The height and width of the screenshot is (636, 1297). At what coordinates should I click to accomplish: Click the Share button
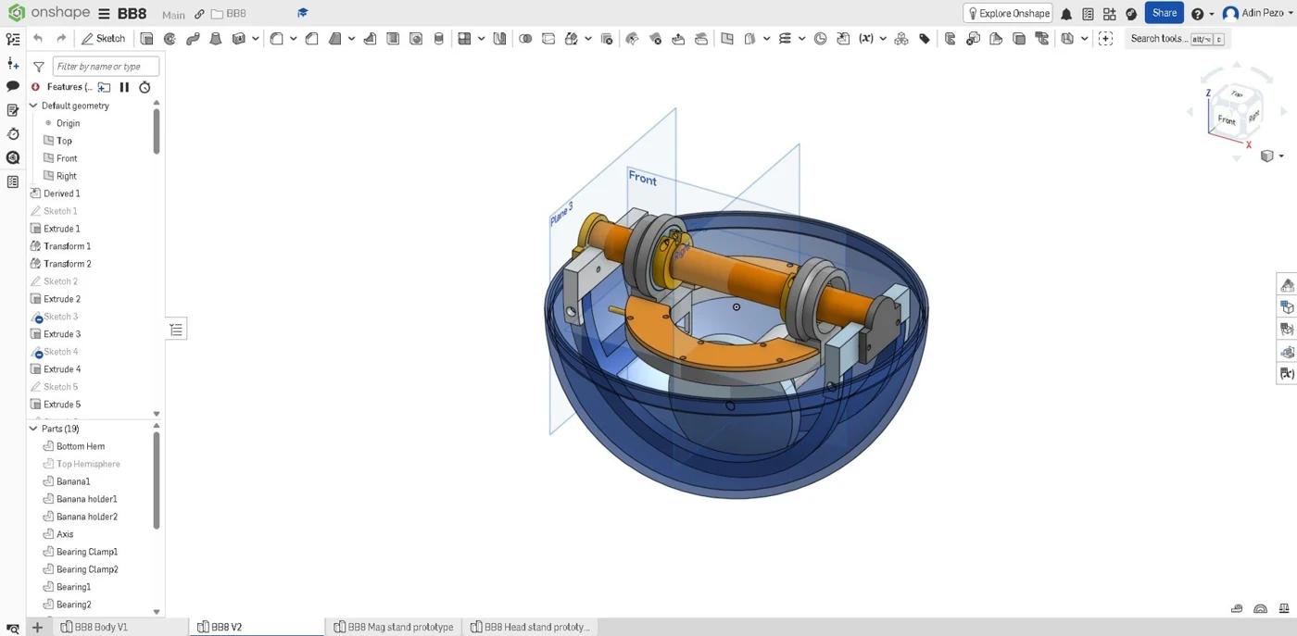(1165, 13)
